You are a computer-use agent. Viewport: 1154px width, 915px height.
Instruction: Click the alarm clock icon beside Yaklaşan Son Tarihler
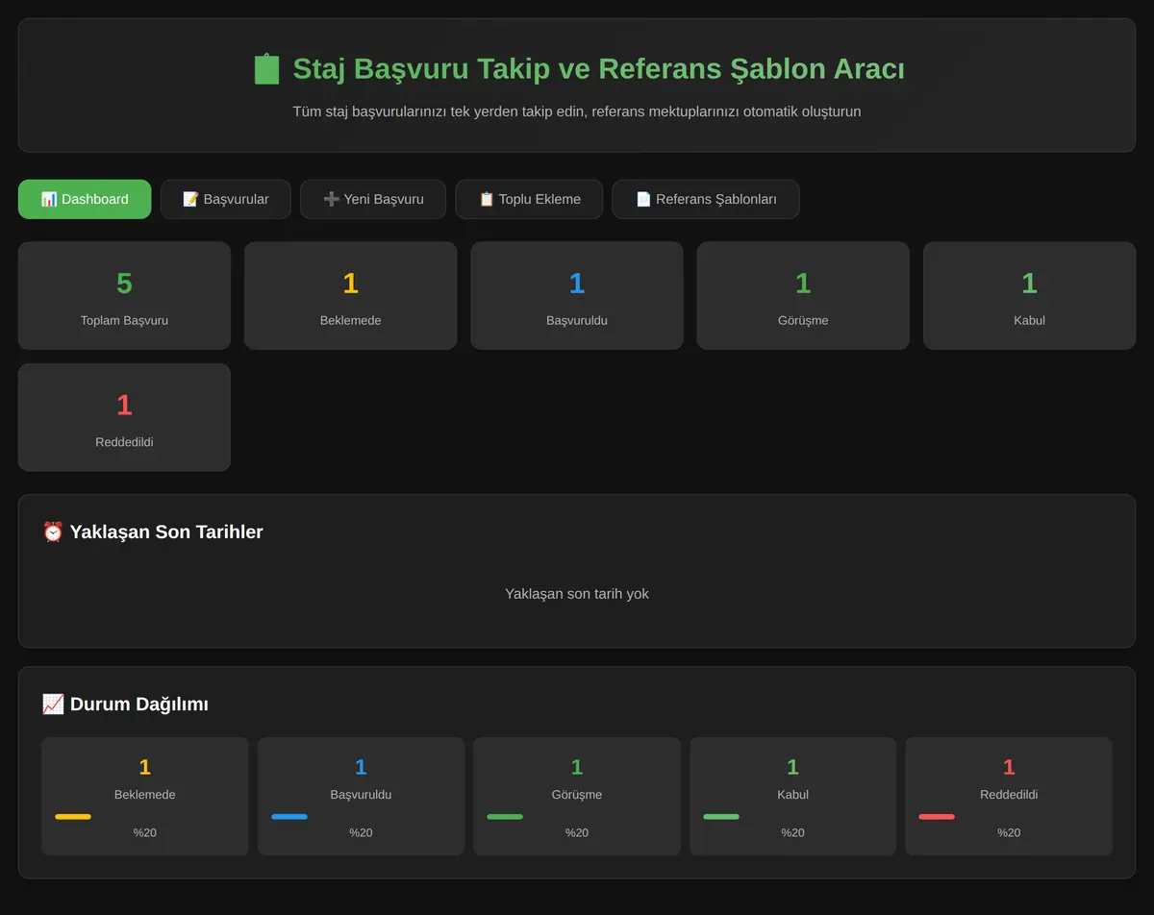click(x=53, y=532)
